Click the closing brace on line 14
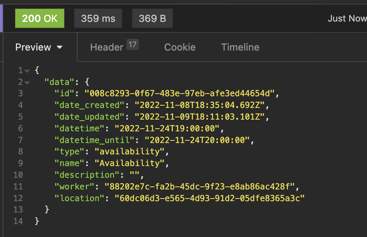Screen dimensions: 367x237 tap(37, 221)
